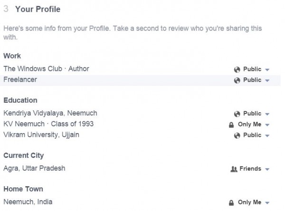Click globe icon on the Freelancer row

point(237,80)
